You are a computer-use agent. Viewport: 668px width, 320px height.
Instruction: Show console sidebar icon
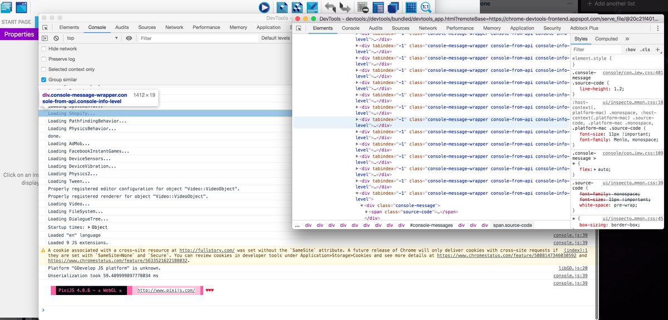[45, 38]
